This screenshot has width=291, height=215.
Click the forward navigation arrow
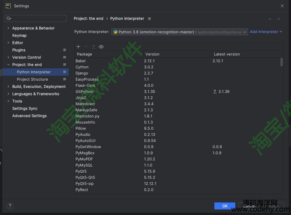pyautogui.click(x=278, y=19)
